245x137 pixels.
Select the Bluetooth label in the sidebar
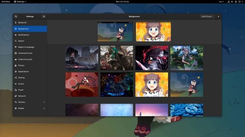pos(22,23)
